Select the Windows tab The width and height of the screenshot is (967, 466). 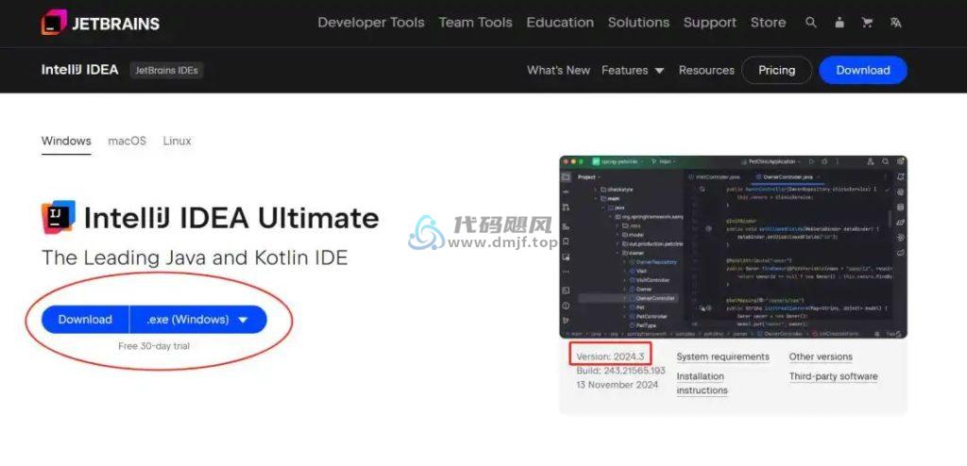click(66, 141)
